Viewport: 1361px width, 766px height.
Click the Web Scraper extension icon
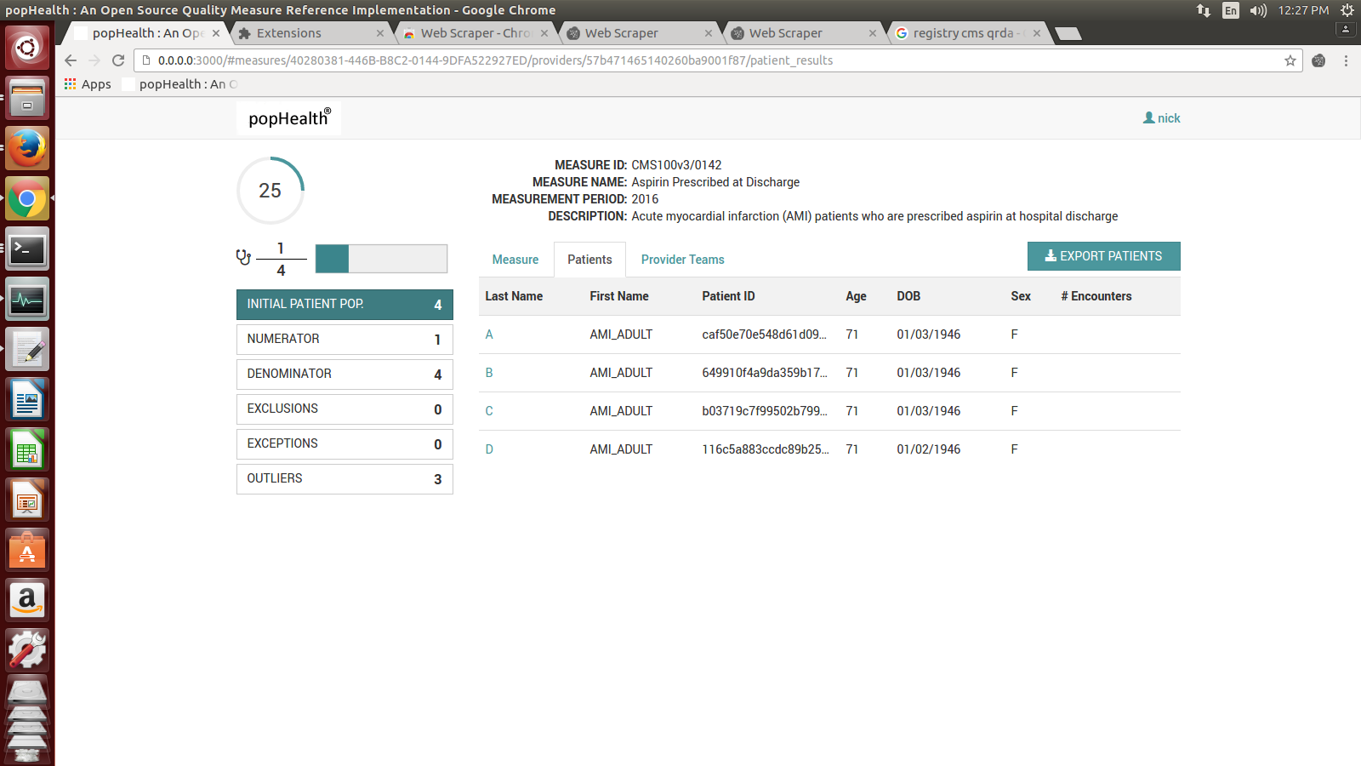1318,60
